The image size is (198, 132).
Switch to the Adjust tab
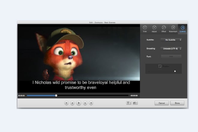point(154,29)
